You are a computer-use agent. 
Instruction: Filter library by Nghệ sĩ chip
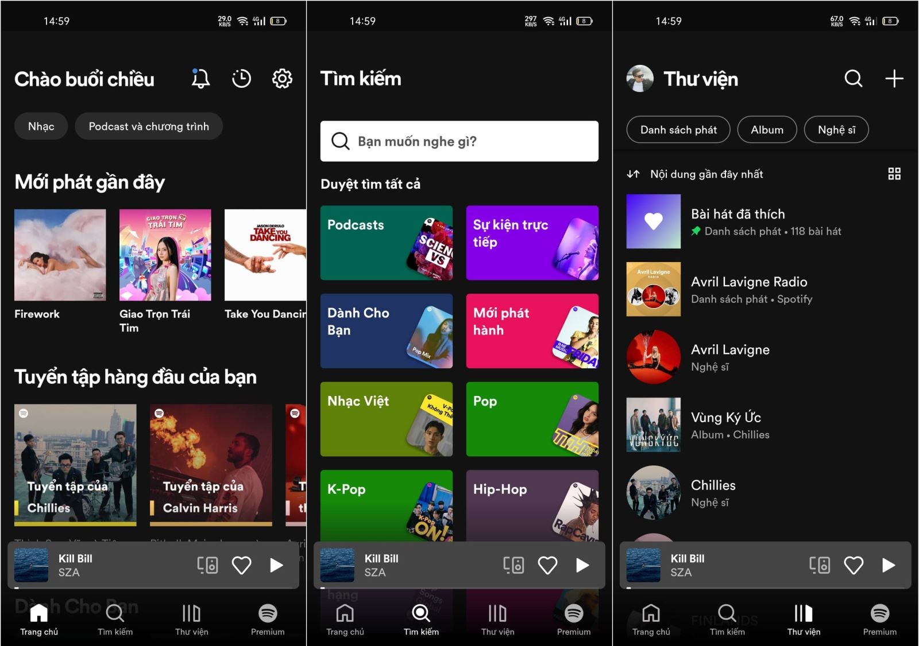836,130
